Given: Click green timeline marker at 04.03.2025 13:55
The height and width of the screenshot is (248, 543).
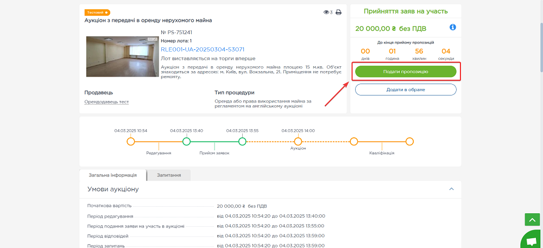Looking at the screenshot, I should coord(242,142).
